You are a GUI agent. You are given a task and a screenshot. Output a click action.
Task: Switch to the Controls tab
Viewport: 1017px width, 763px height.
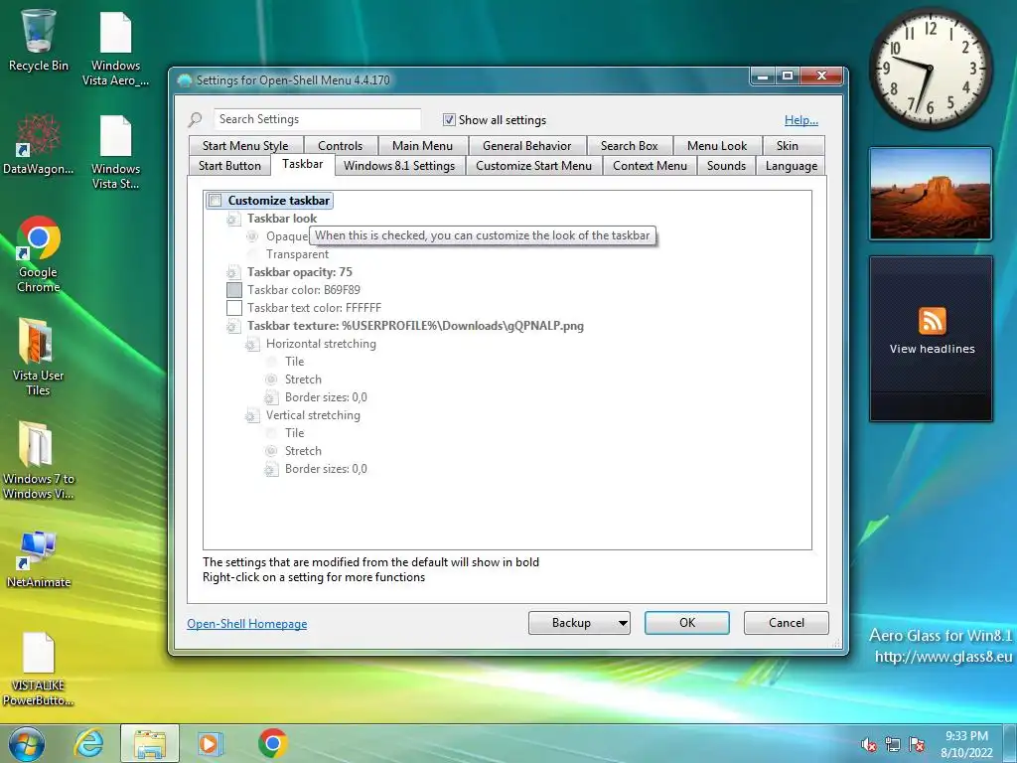(x=340, y=146)
